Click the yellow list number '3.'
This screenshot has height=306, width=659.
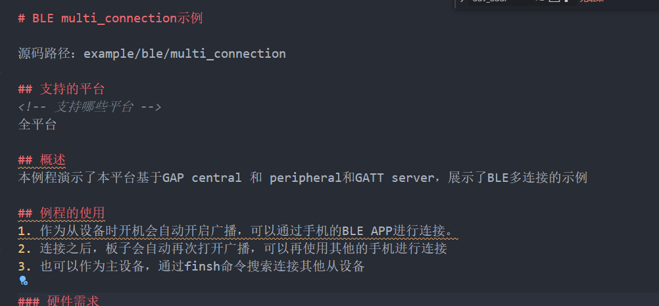25,266
